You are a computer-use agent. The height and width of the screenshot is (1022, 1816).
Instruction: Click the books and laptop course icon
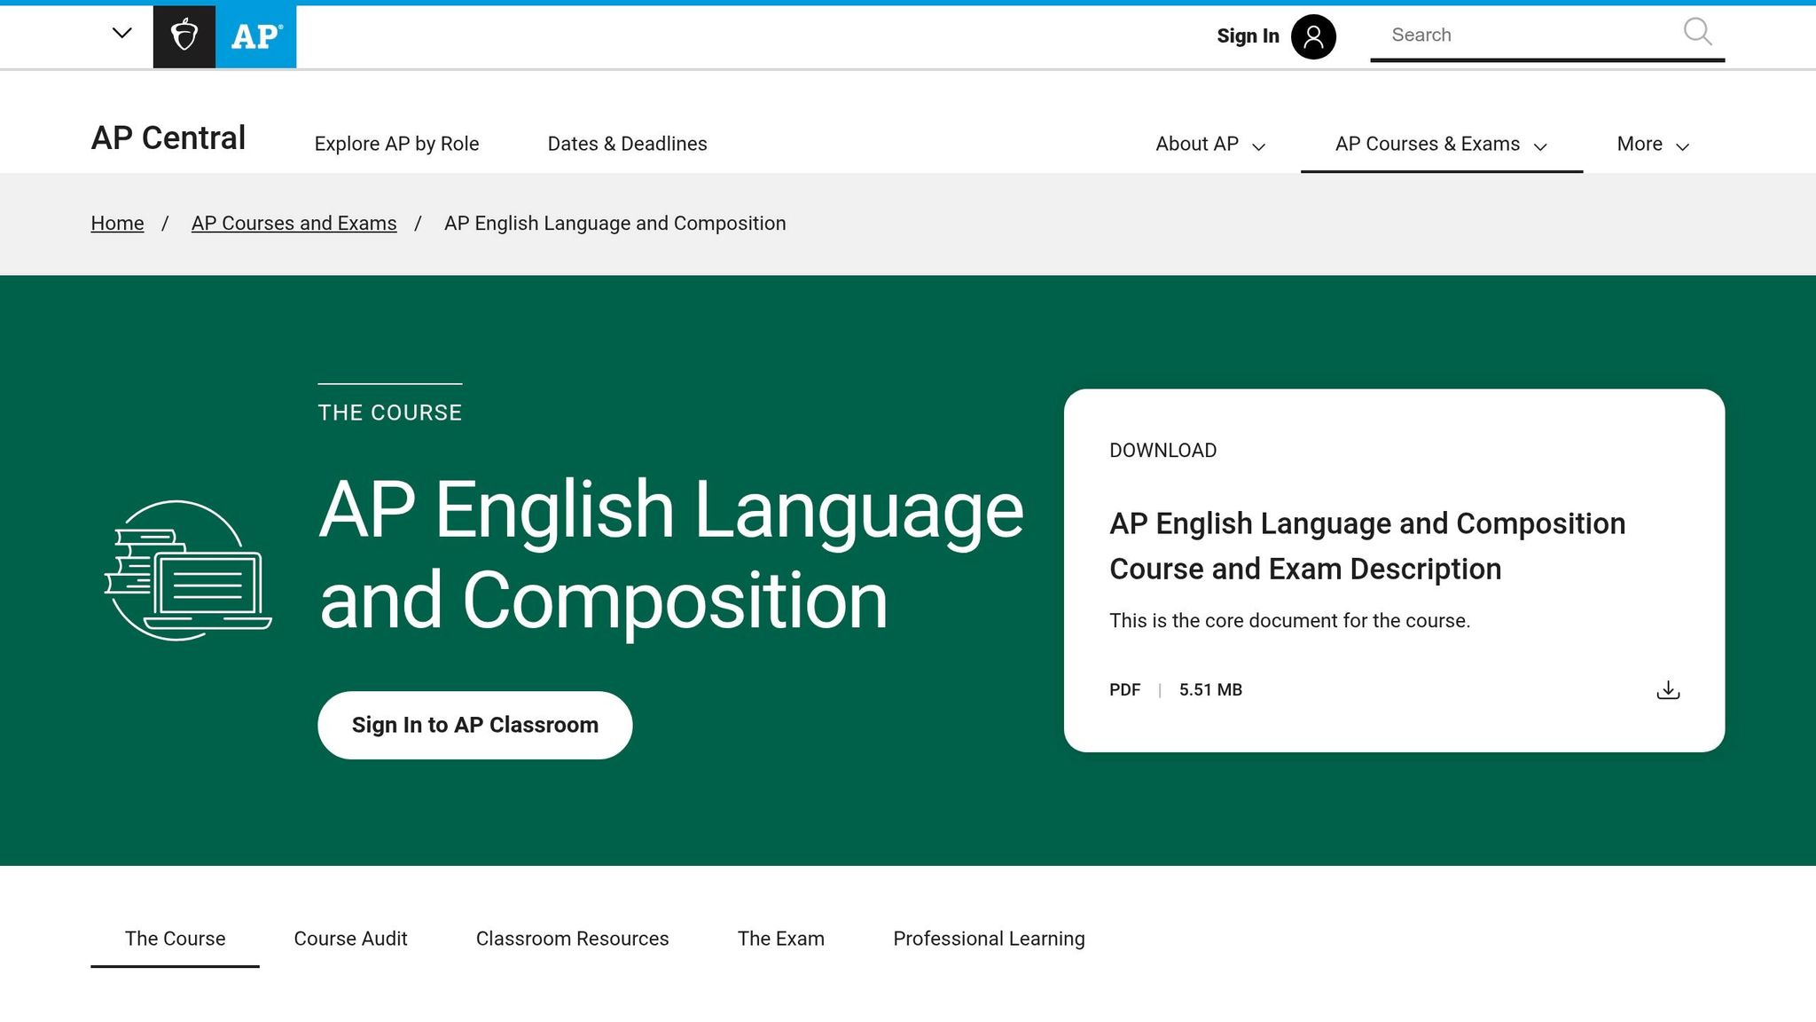pyautogui.click(x=188, y=570)
